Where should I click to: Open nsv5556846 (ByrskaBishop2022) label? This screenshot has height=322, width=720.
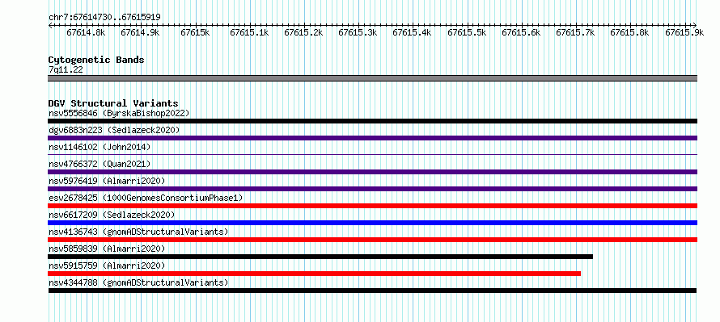pos(119,113)
